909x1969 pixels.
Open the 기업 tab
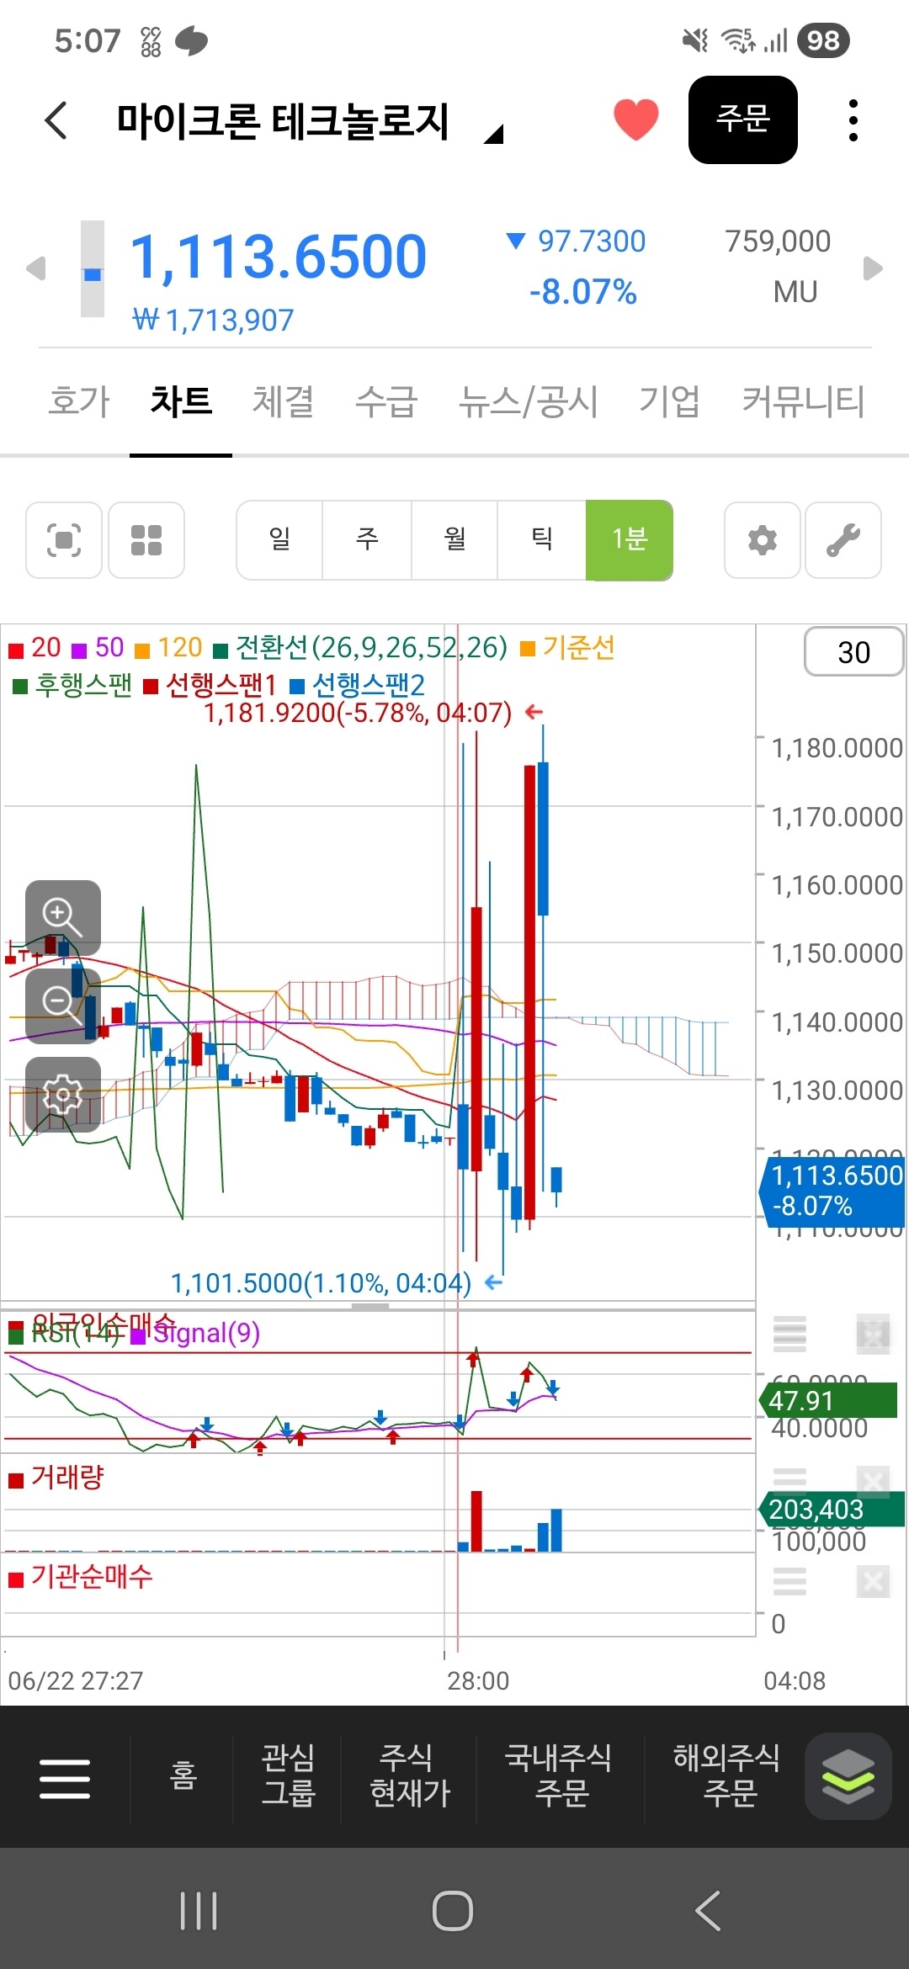(669, 401)
